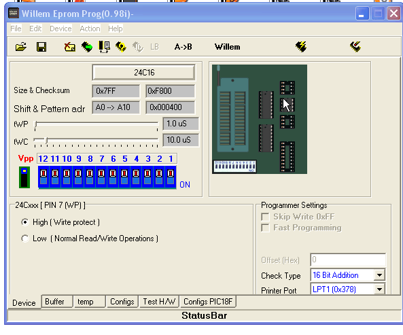
Task: Click the LPT1 (0x378) port value
Action: click(334, 289)
